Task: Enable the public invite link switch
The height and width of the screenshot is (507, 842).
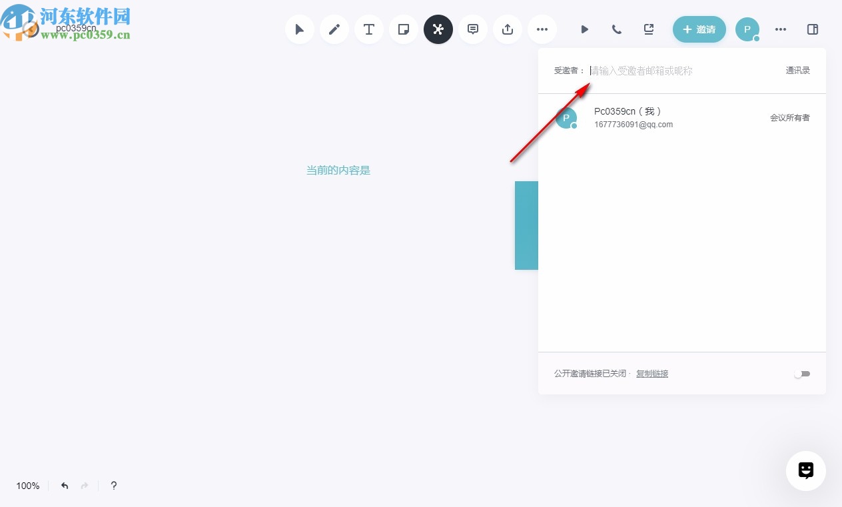Action: pos(802,374)
